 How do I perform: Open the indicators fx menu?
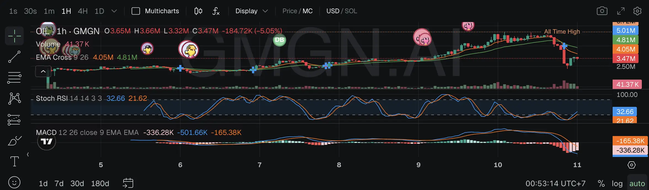click(216, 11)
